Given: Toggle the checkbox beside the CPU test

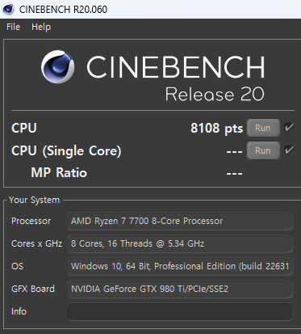Looking at the screenshot, I should (289, 127).
